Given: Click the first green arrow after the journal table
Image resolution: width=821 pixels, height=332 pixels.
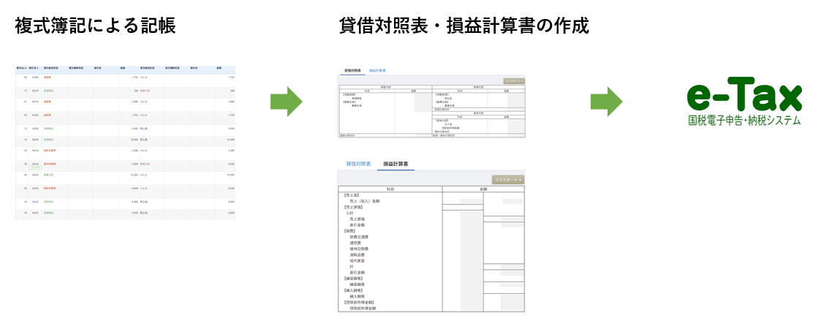Looking at the screenshot, I should tap(287, 102).
